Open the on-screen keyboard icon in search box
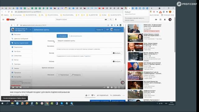This screenshot has width=199, height=112. pos(106,20)
